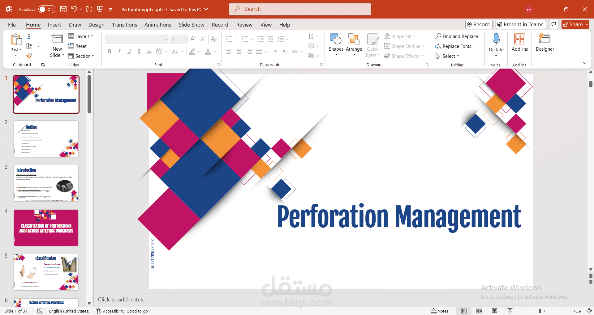Toggle Underline formatting
This screenshot has height=315, width=594.
pos(129,52)
